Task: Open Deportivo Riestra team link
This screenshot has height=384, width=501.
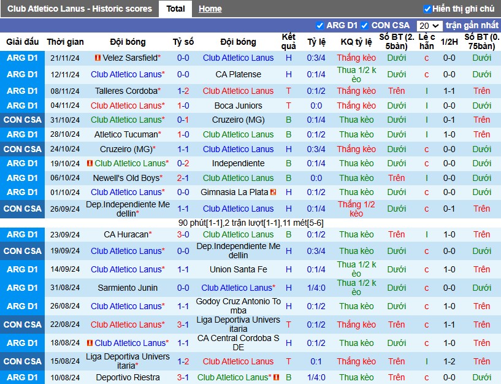Action: [x=128, y=377]
